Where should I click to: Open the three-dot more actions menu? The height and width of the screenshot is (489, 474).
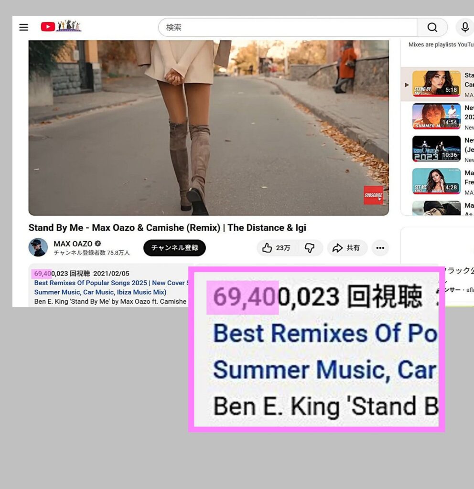(380, 248)
